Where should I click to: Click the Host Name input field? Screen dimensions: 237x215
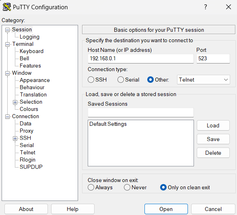[140, 59]
